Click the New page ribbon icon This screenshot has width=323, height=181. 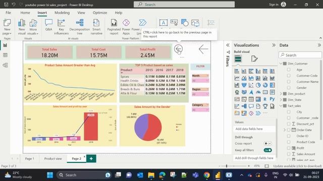tap(7, 27)
